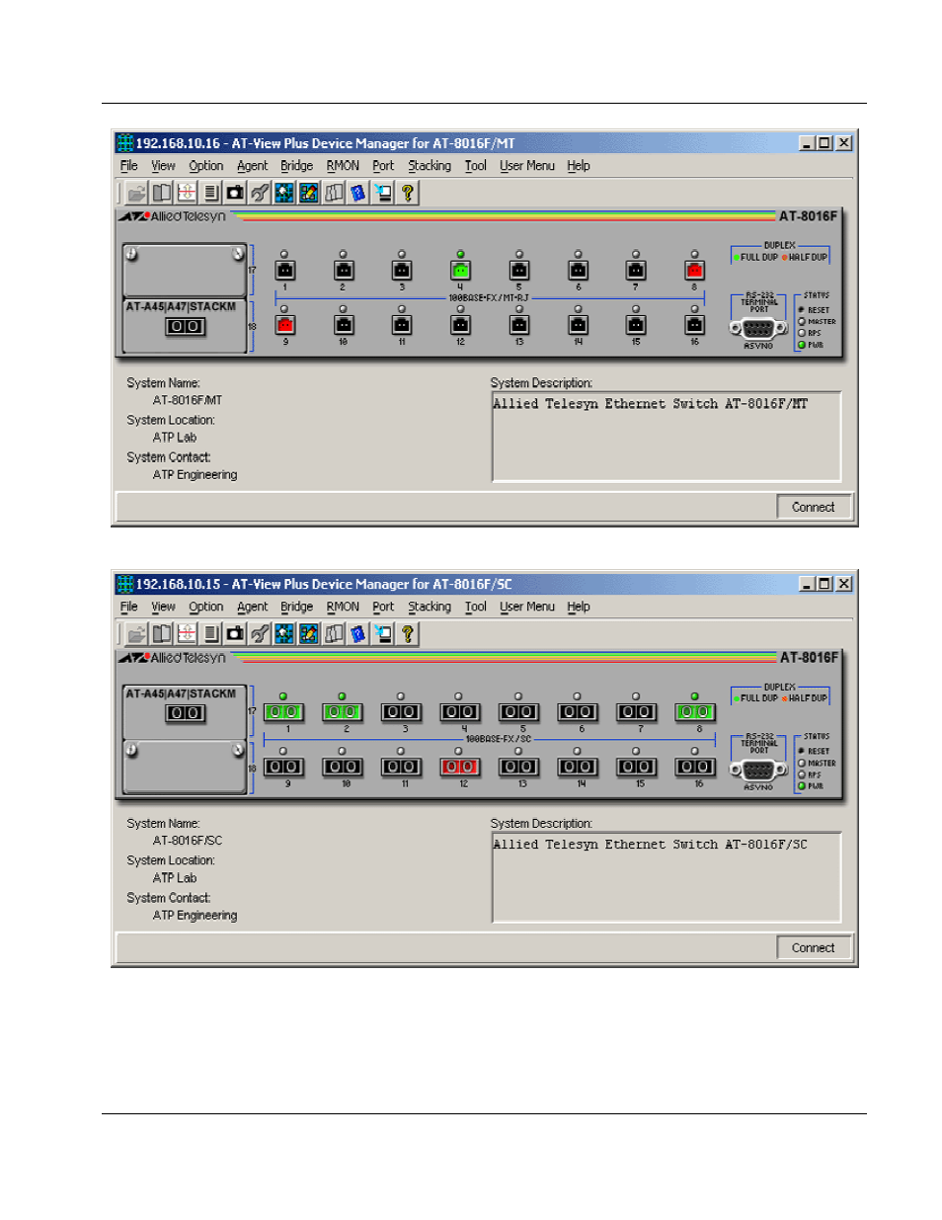Click open folder icon in AT-8016F/MT window toolbar
Viewport: 942px width, 1220px height.
[x=136, y=193]
